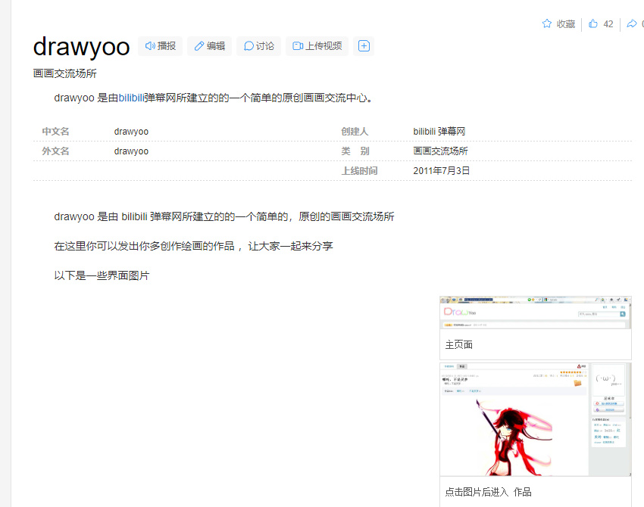Click the plus add icon button
644x507 pixels.
pos(364,46)
